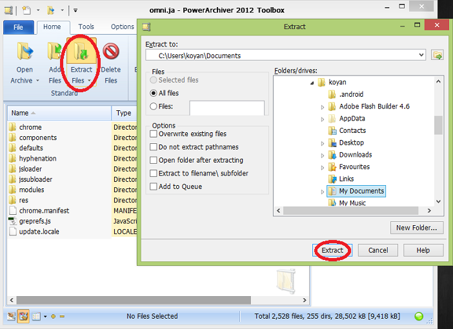Expand the Downloads folder node

(x=323, y=155)
